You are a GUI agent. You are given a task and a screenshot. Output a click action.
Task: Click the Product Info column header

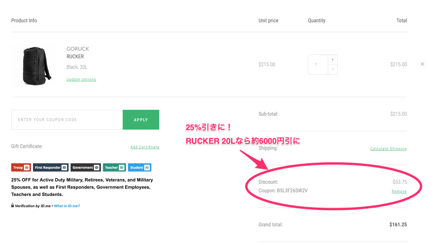(x=24, y=20)
